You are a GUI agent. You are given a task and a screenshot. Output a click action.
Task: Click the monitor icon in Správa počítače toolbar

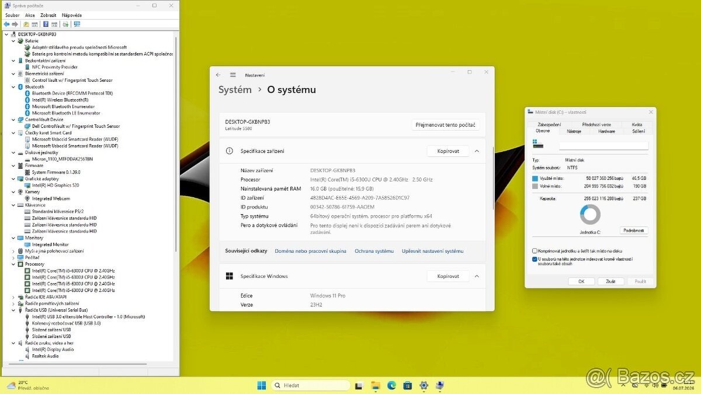77,25
